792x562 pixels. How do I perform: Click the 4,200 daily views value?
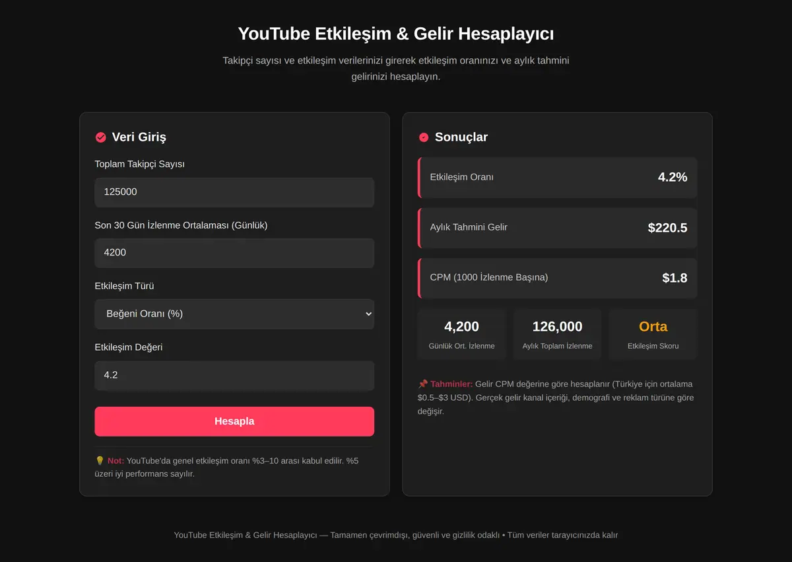[x=462, y=326]
